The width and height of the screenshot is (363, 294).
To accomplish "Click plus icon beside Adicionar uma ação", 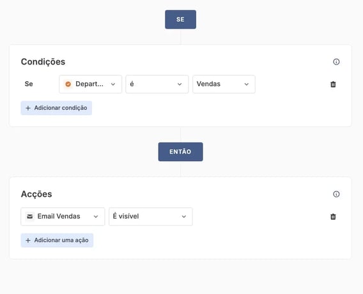I will tap(28, 240).
